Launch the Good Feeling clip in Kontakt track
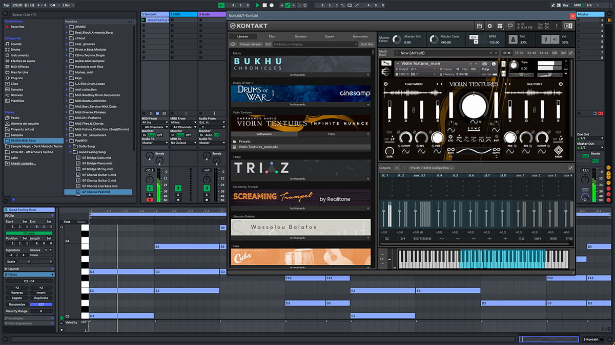Image resolution: width=615 pixels, height=345 pixels. click(x=144, y=20)
